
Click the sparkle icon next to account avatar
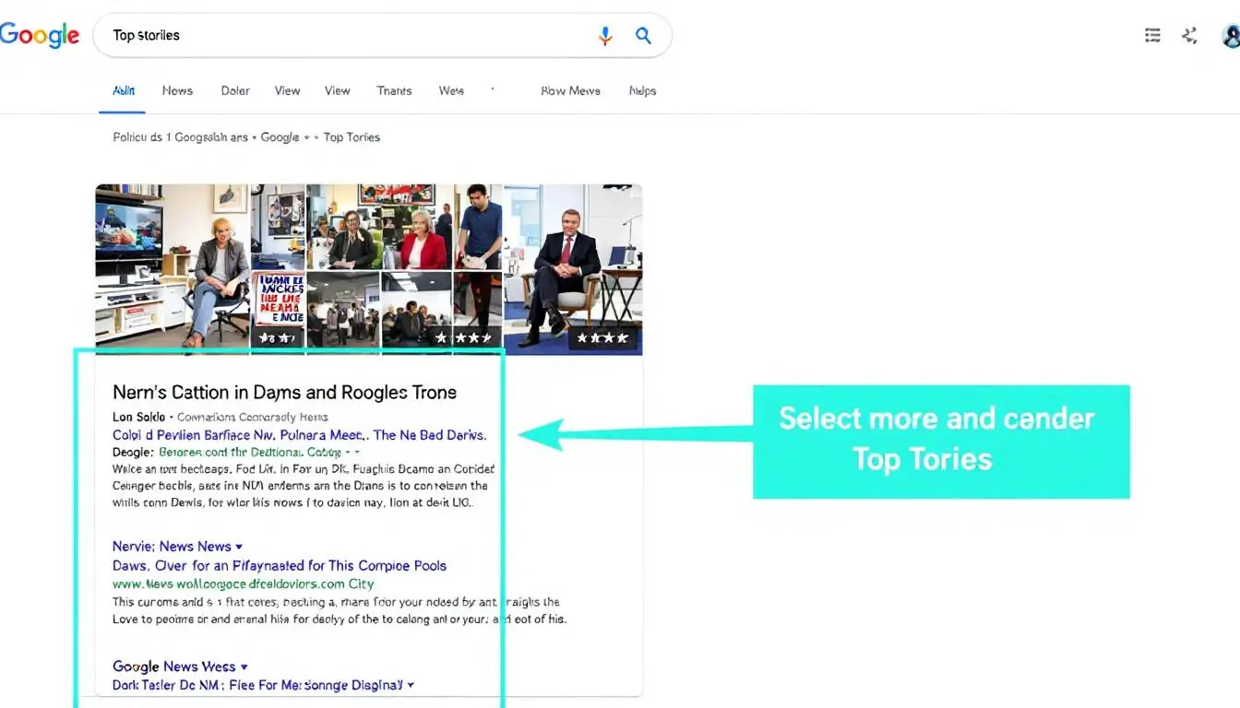[x=1190, y=35]
